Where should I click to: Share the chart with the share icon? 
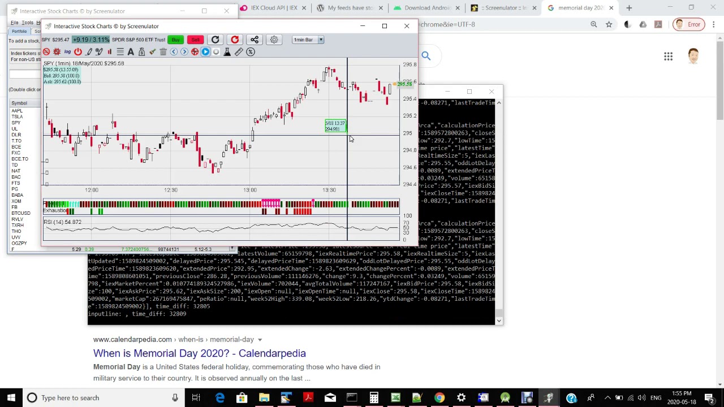point(255,40)
